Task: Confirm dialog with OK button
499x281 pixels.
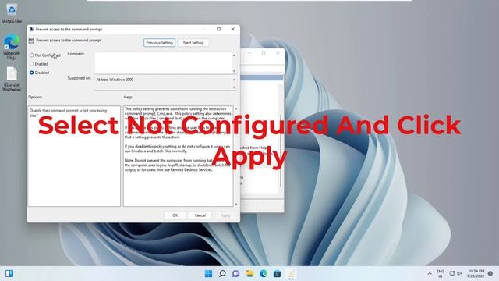Action: click(x=175, y=215)
